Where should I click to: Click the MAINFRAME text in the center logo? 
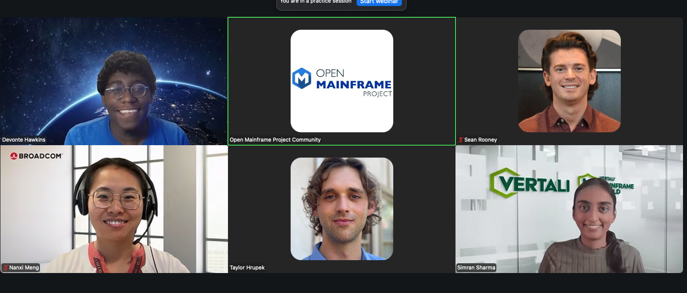coord(354,84)
